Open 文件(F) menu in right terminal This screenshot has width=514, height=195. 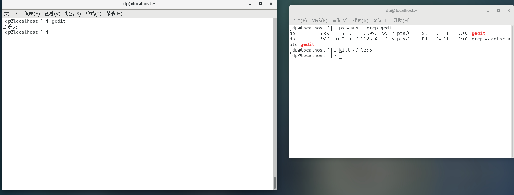[299, 21]
